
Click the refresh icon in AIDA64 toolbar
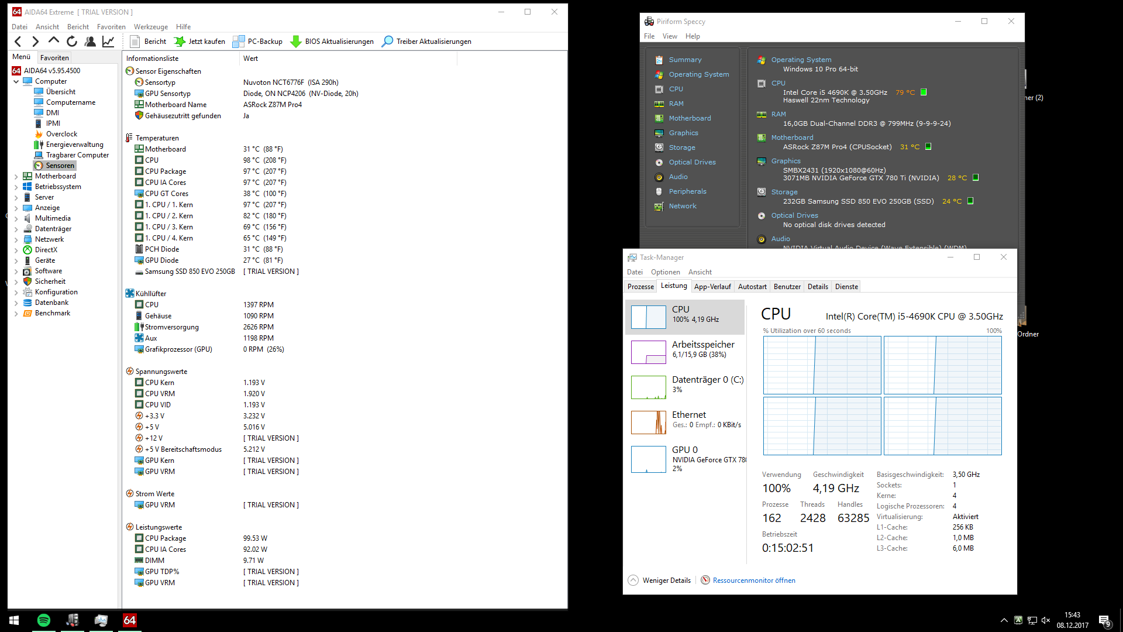pos(72,42)
